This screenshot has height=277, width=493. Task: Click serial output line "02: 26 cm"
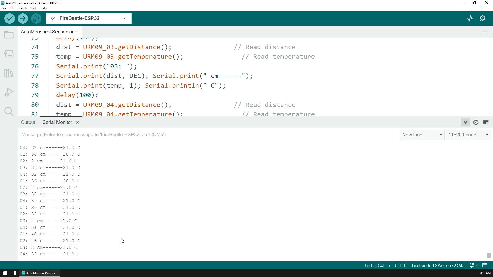pyautogui.click(x=50, y=241)
